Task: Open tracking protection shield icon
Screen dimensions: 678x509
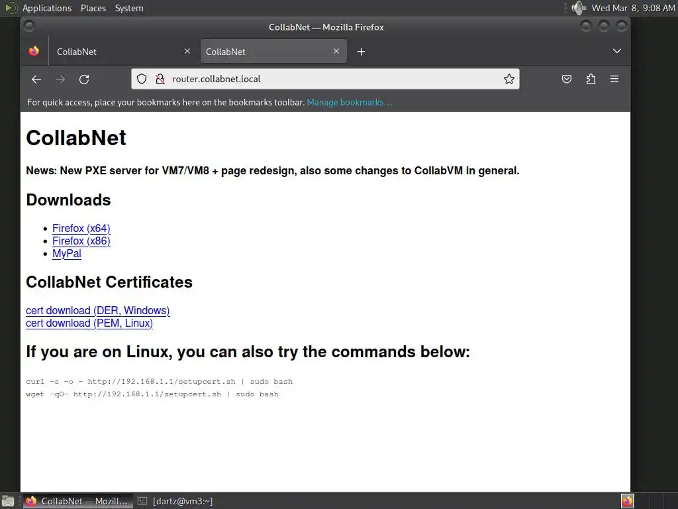Action: tap(142, 79)
